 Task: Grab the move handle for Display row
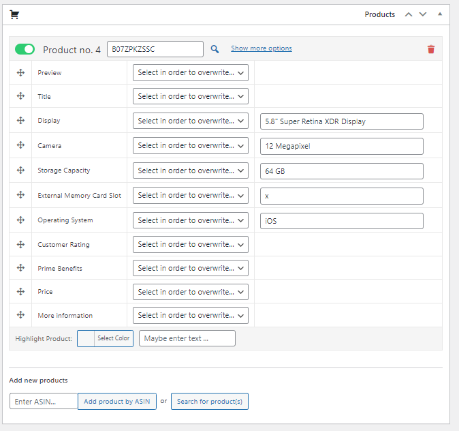(x=20, y=120)
